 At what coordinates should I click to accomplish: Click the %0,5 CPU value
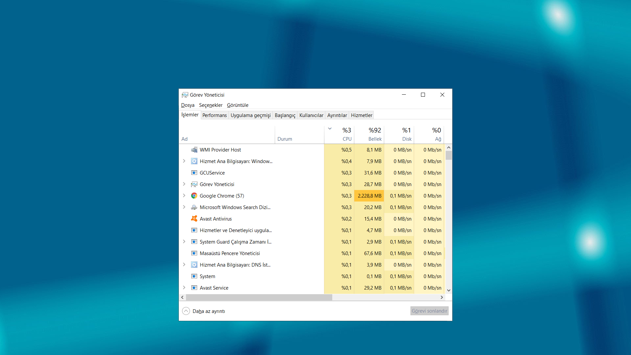(346, 150)
